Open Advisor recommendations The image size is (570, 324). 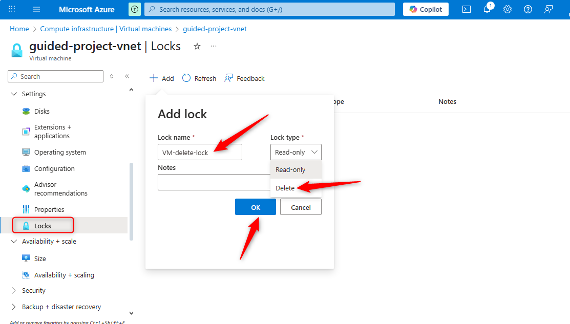(x=61, y=189)
